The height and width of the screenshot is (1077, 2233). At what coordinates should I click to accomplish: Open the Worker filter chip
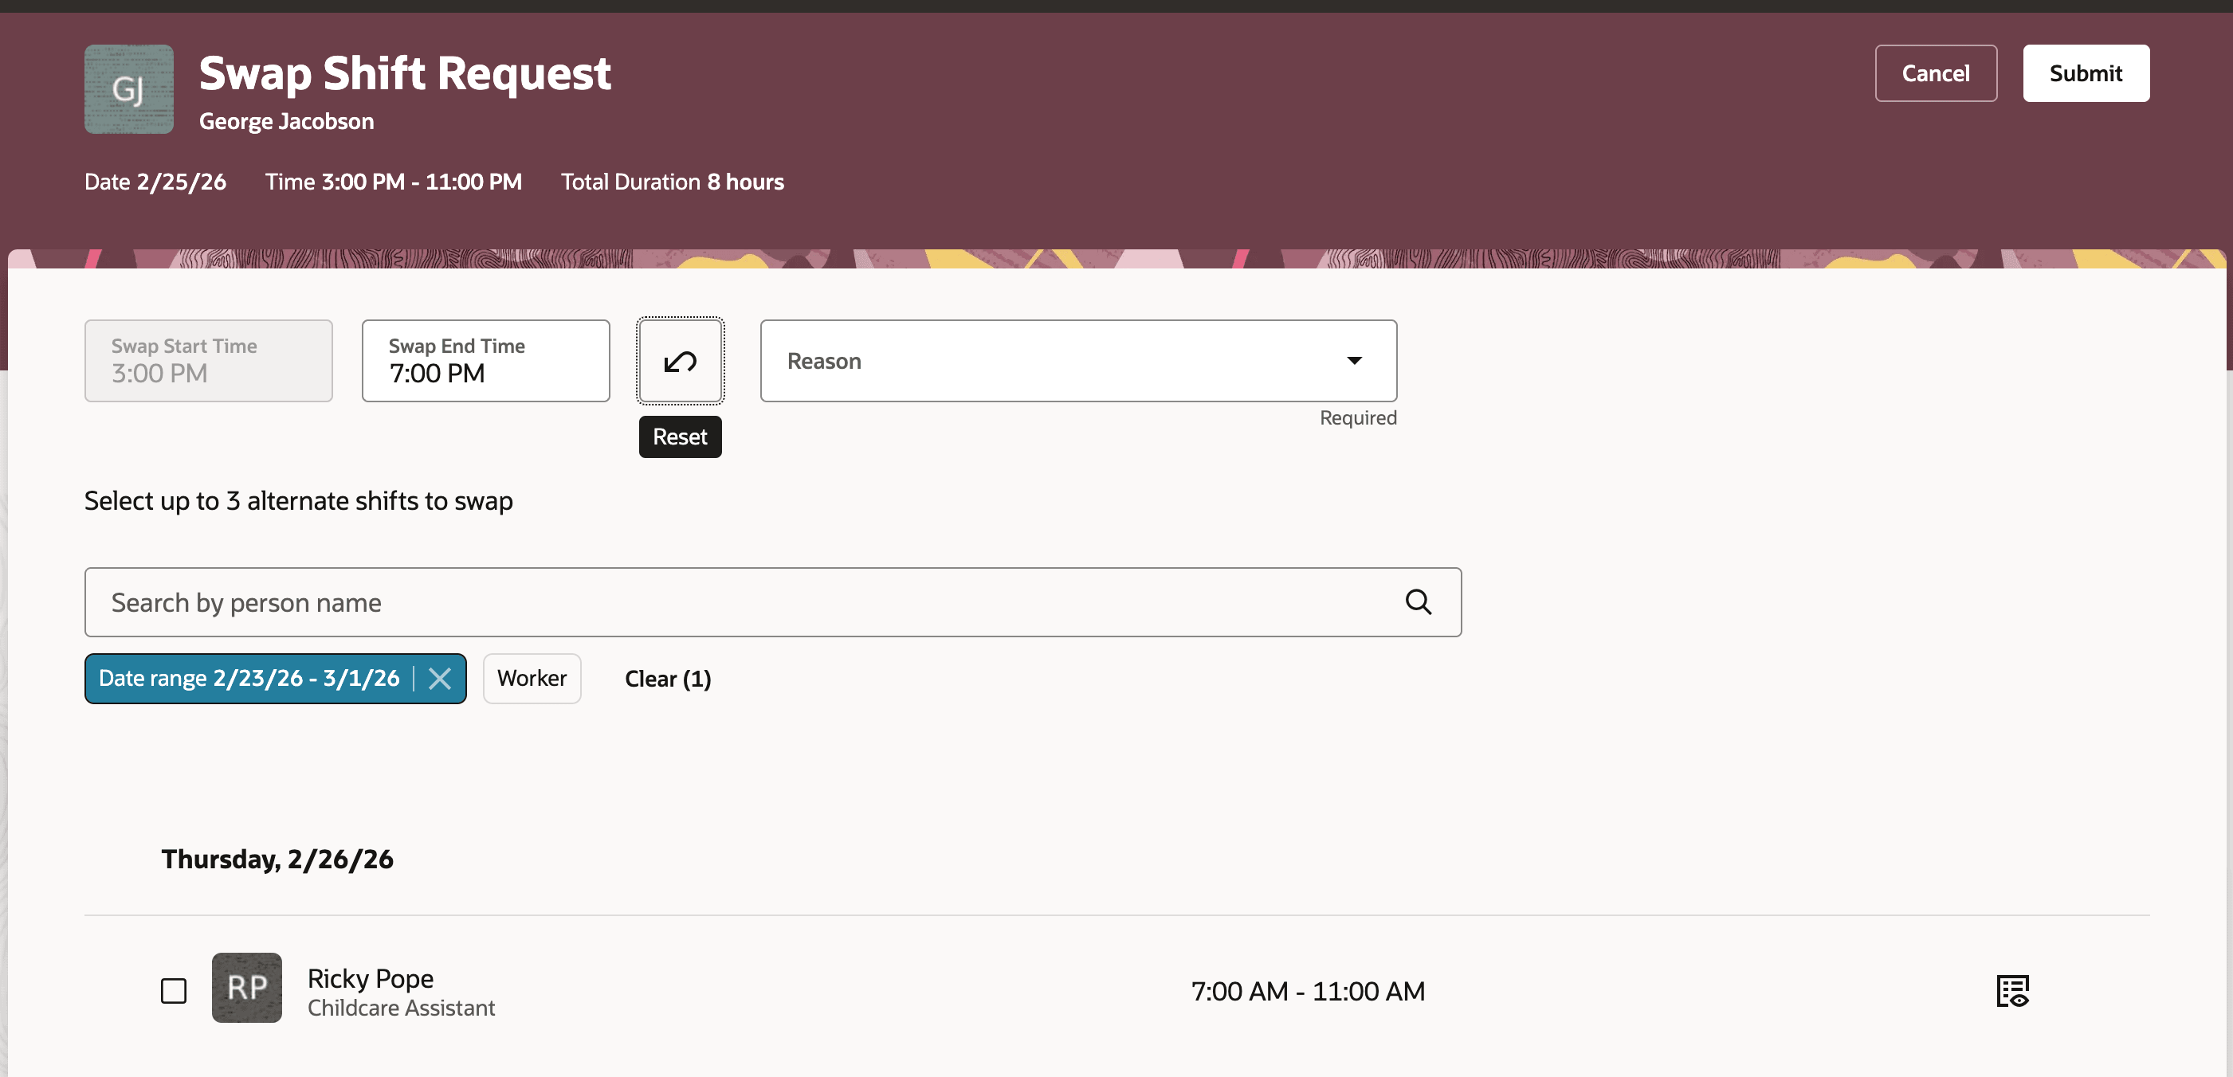click(x=532, y=679)
